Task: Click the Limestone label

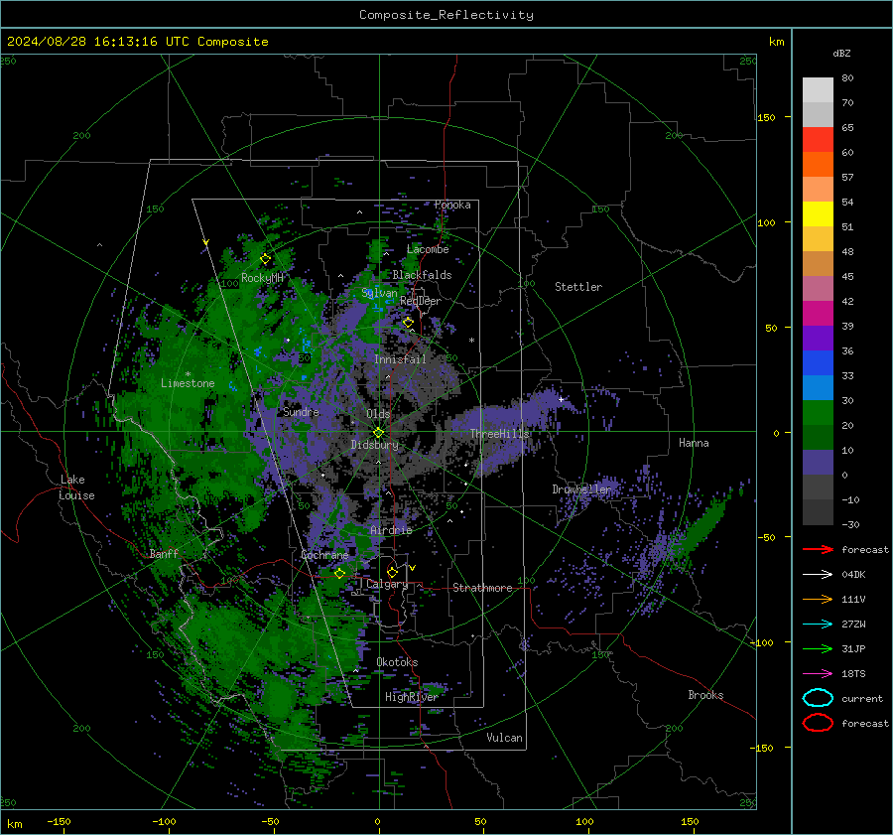Action: pos(188,383)
